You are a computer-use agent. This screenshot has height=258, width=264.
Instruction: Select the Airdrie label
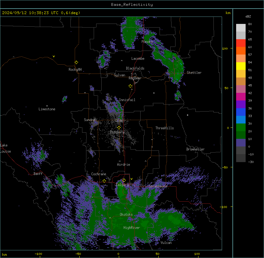[x=123, y=165]
